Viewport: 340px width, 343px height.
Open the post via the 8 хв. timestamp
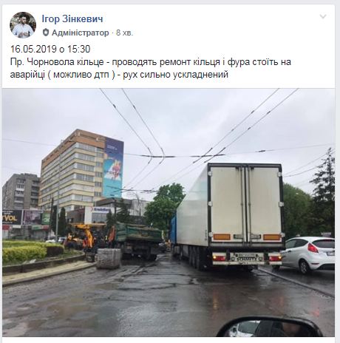tap(124, 33)
